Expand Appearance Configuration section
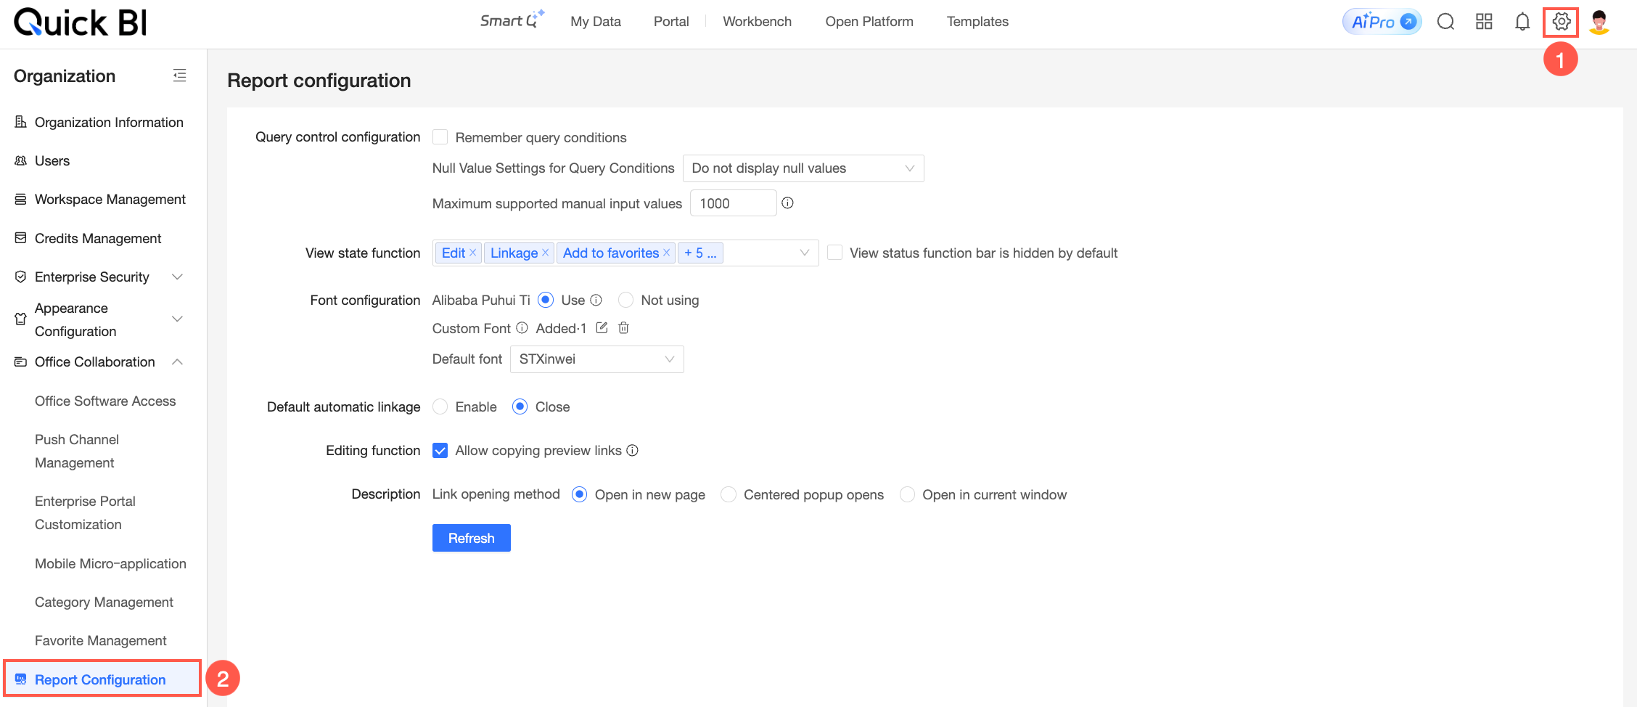The image size is (1637, 707). (x=177, y=319)
